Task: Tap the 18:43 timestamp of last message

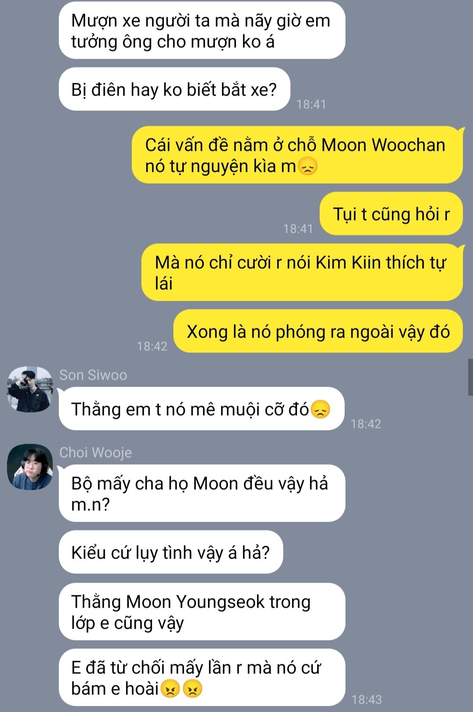Action: tap(367, 699)
